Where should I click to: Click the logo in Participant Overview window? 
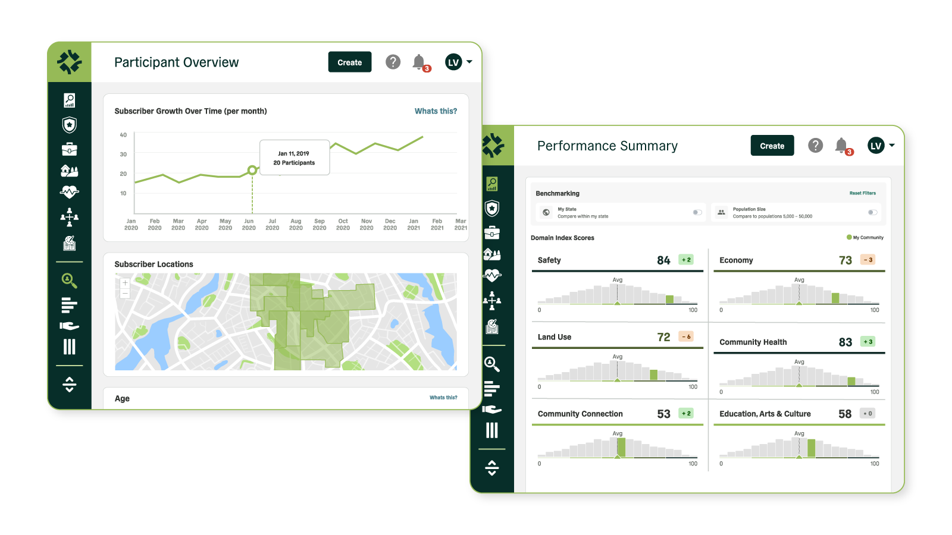click(x=70, y=62)
